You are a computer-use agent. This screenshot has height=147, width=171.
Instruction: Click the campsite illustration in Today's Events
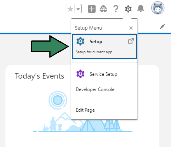point(82,112)
